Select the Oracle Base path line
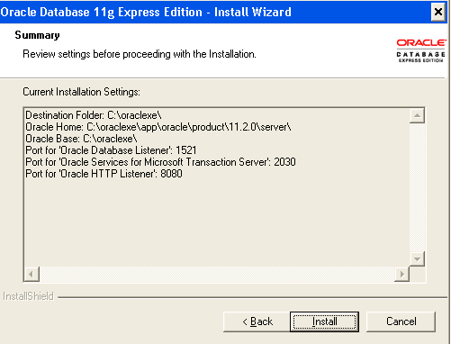 (x=81, y=139)
